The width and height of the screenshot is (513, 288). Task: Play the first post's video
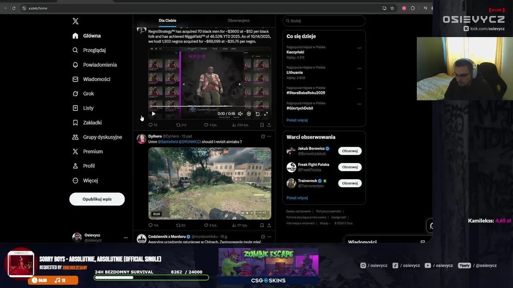point(153,114)
